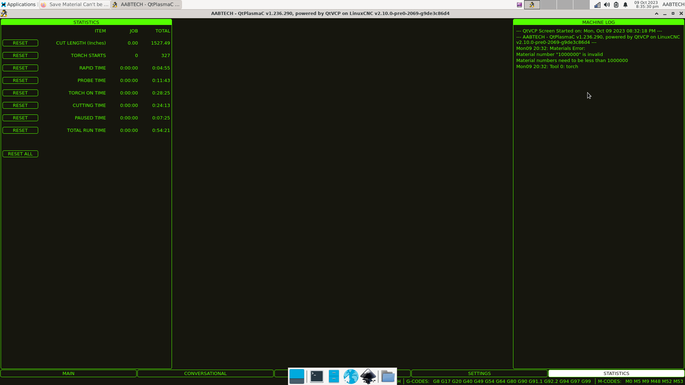
Task: Click the probe time total 0:11:43
Action: 161,81
